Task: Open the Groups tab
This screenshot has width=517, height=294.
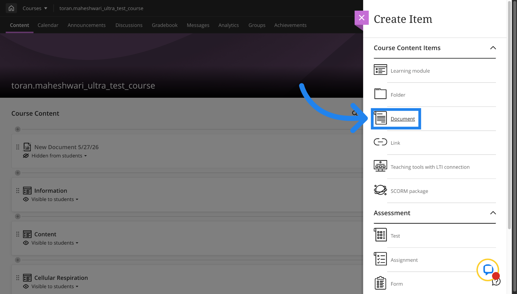Action: [257, 25]
